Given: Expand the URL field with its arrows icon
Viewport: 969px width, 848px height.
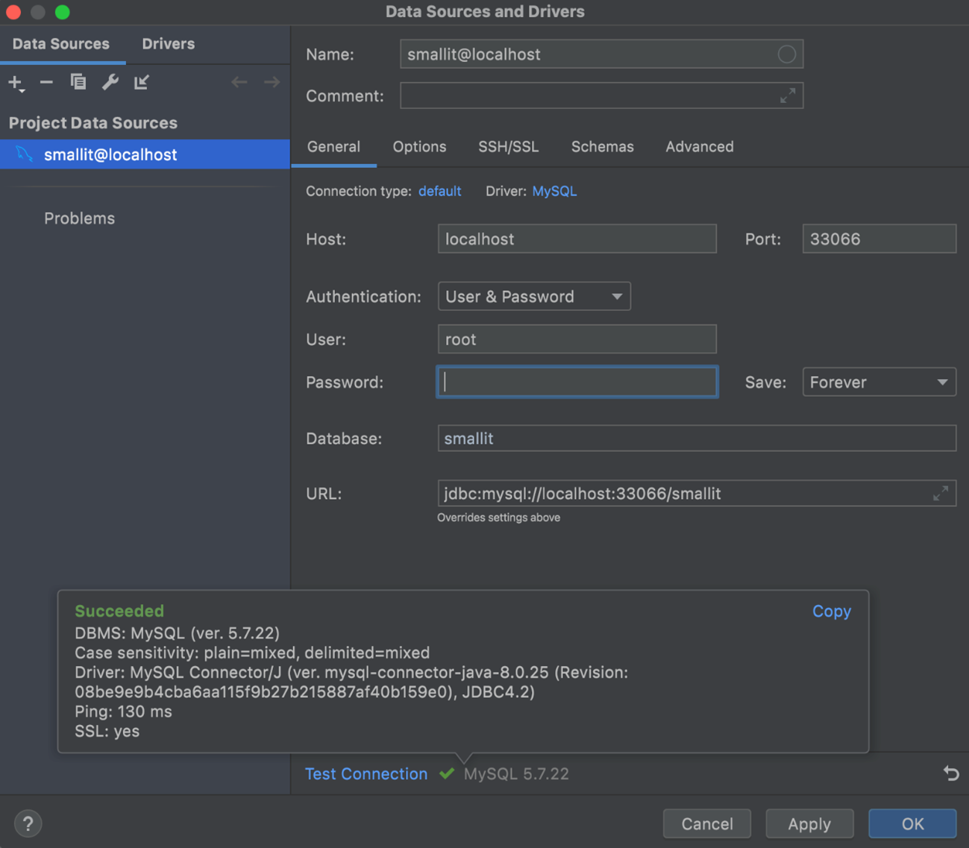Looking at the screenshot, I should 941,494.
